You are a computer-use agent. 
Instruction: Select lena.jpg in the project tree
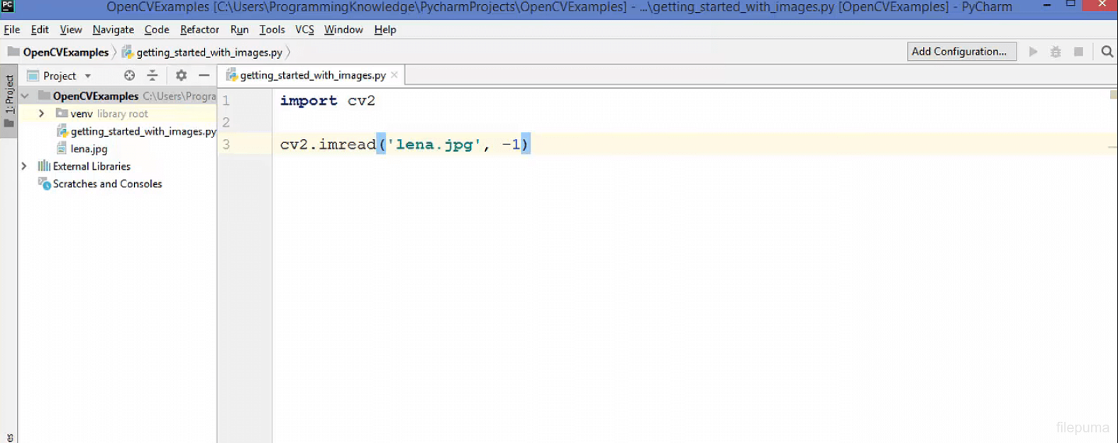click(89, 149)
